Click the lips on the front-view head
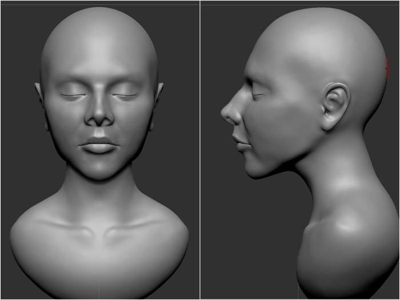The width and height of the screenshot is (400, 300). [99, 145]
